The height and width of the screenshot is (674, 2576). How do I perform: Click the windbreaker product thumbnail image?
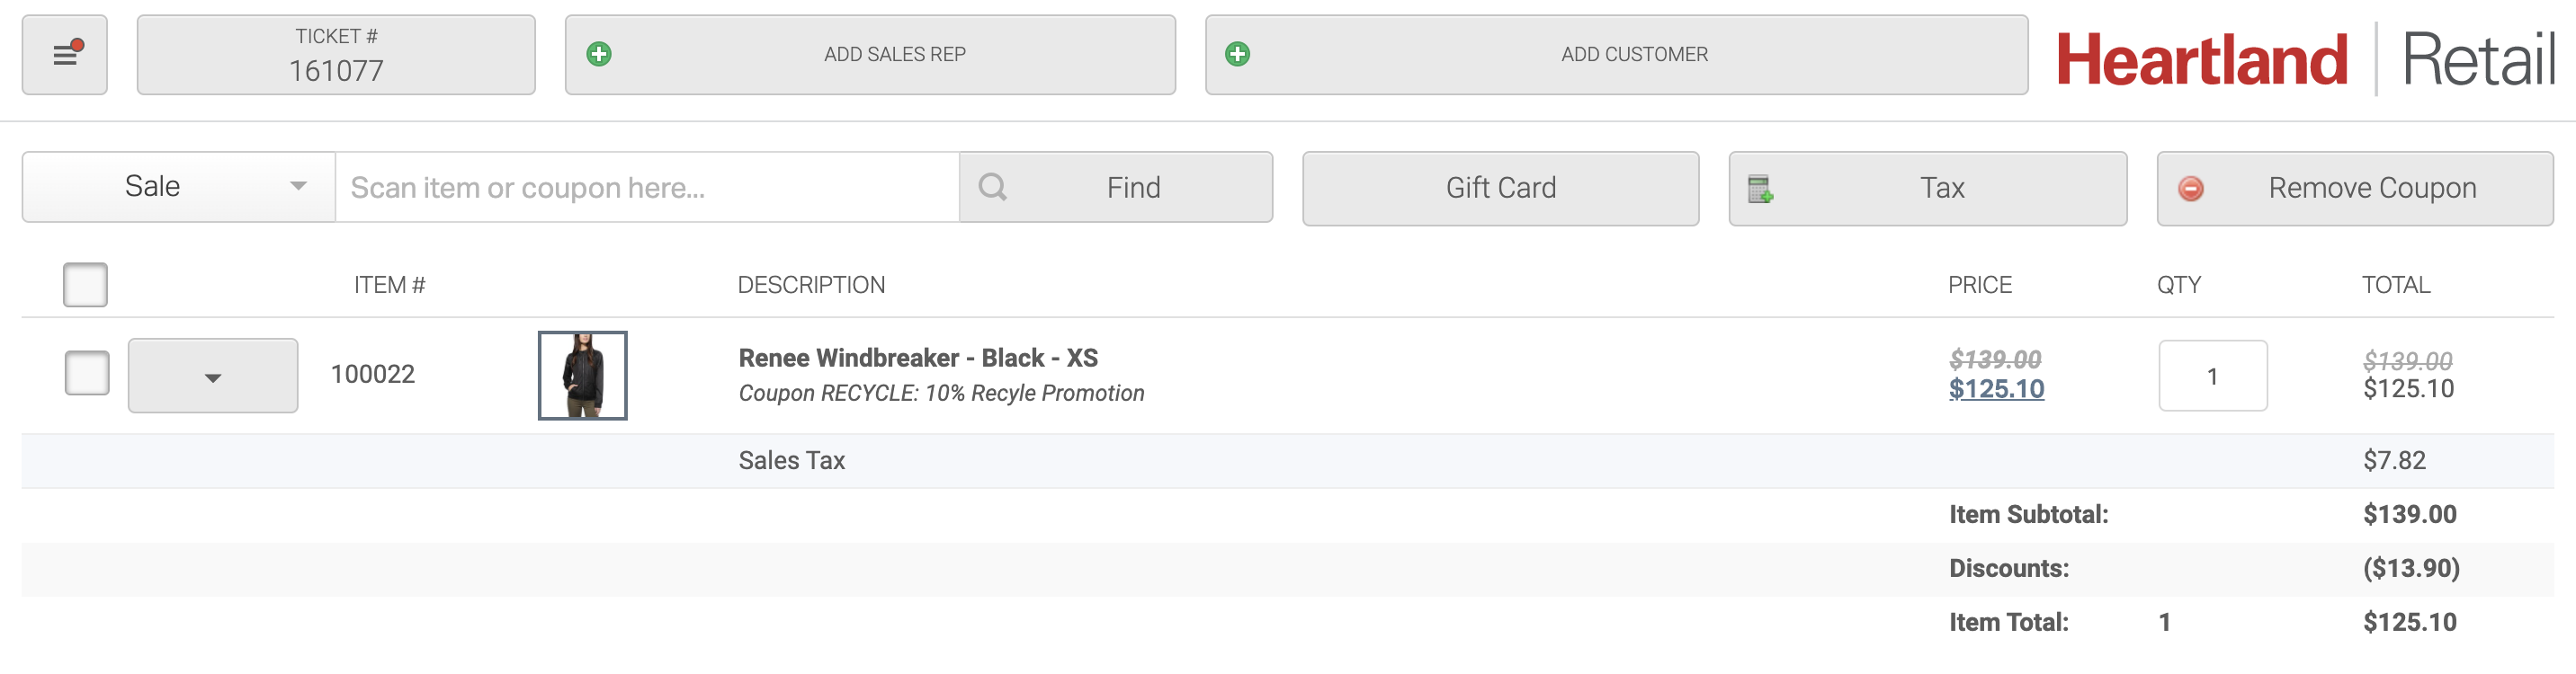point(583,375)
